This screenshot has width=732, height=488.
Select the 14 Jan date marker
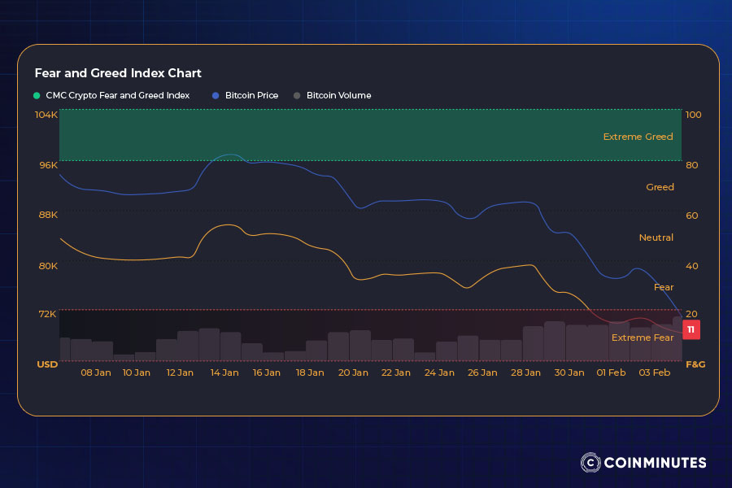(x=224, y=373)
